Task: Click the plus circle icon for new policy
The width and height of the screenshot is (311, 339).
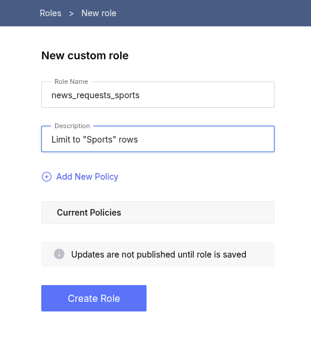Action: (x=47, y=177)
